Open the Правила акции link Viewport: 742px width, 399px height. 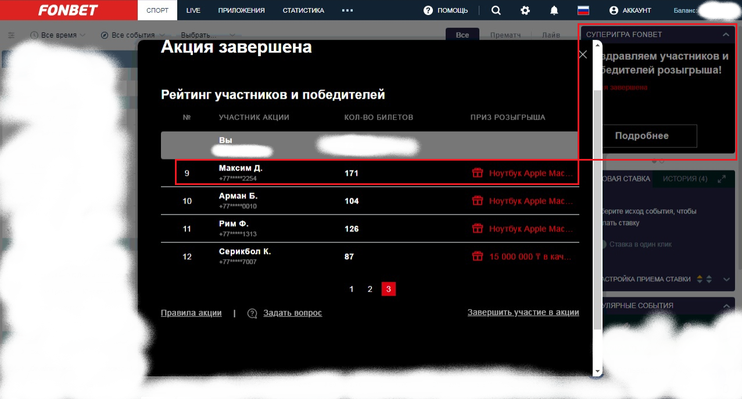[191, 313]
